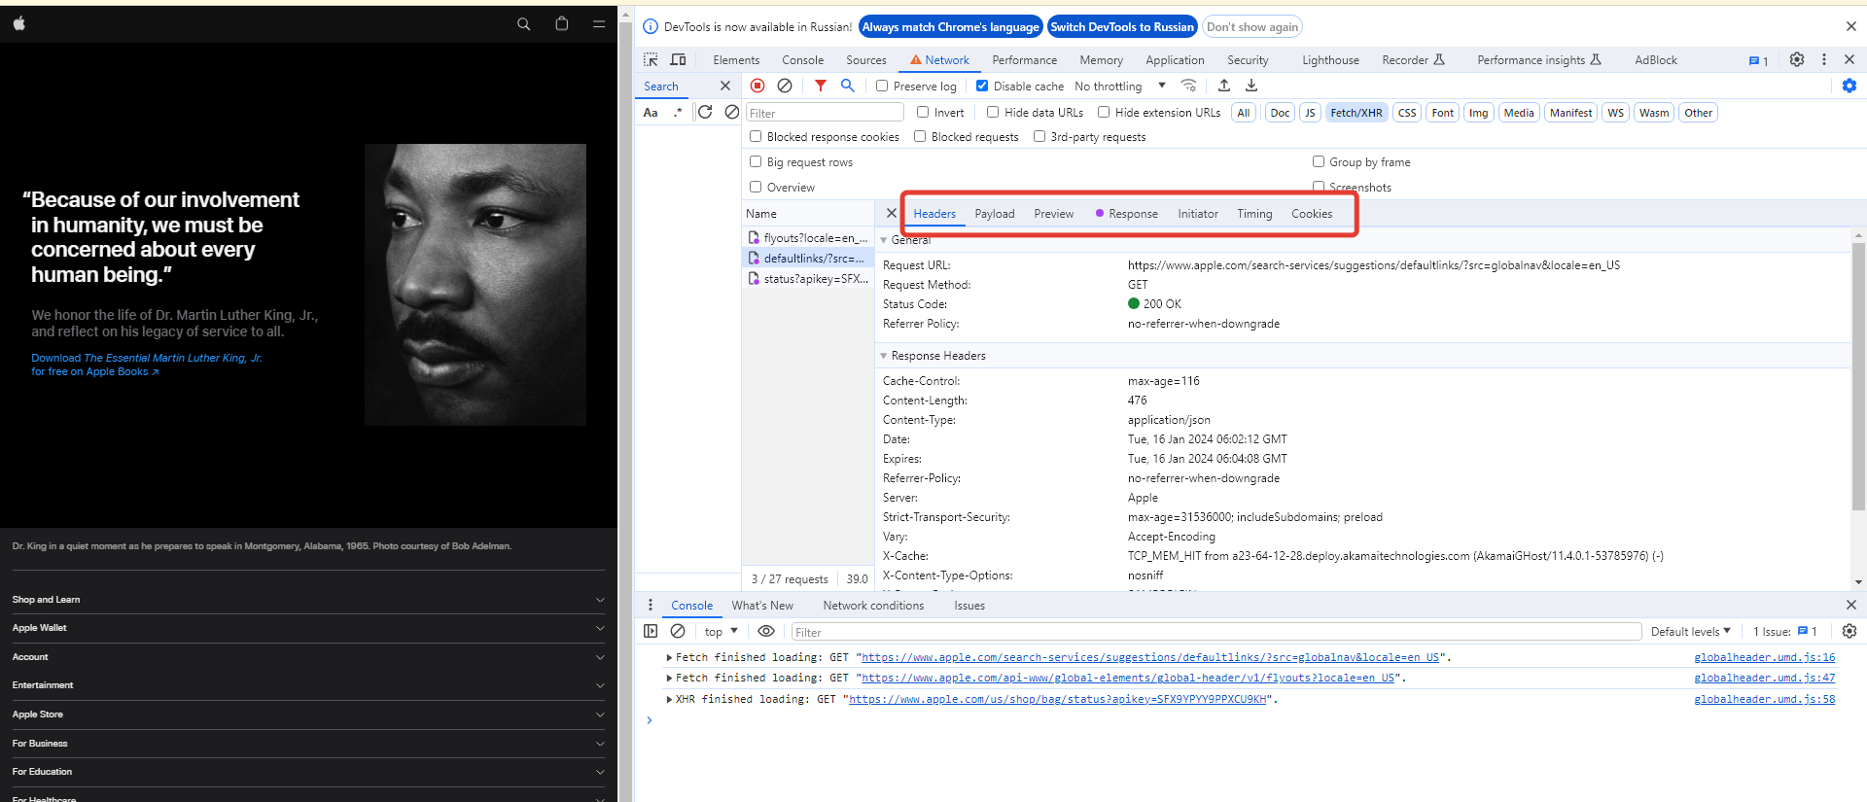
Task: Click the console Filter input field
Action: (1215, 632)
